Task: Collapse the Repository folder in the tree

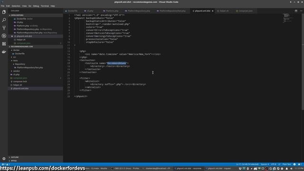Action: pyautogui.click(x=20, y=64)
